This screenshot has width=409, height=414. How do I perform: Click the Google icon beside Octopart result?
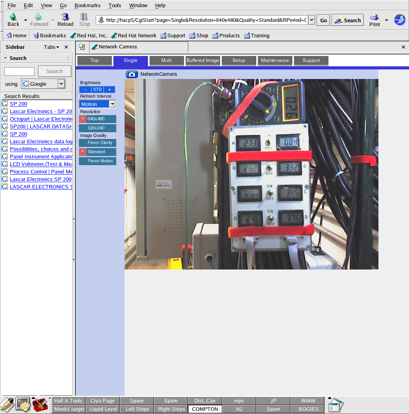point(4,119)
